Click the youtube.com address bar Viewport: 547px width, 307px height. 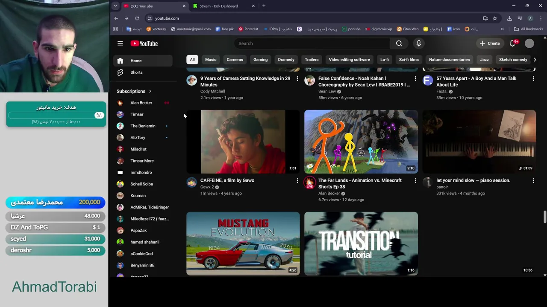pyautogui.click(x=314, y=18)
